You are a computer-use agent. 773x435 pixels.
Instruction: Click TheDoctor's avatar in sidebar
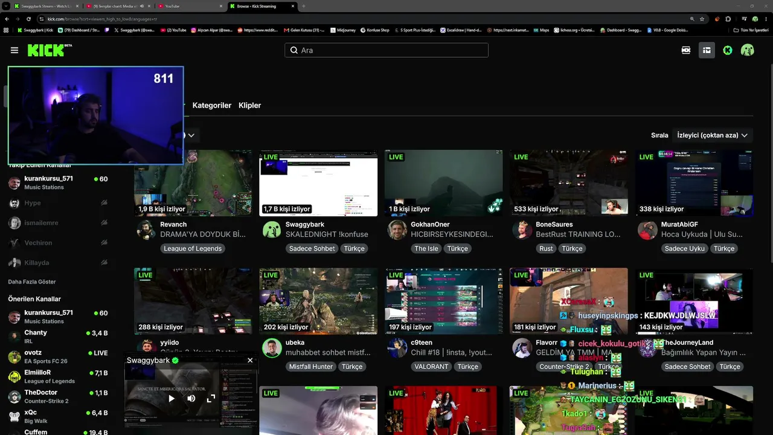tap(14, 396)
